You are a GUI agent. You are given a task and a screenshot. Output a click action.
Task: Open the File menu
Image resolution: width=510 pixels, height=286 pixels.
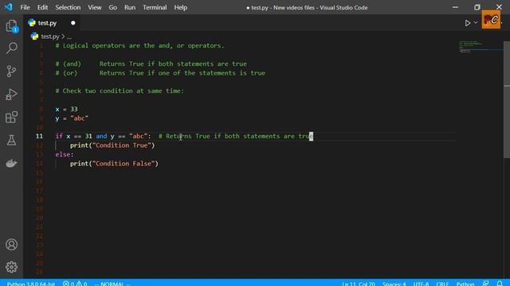tap(25, 7)
